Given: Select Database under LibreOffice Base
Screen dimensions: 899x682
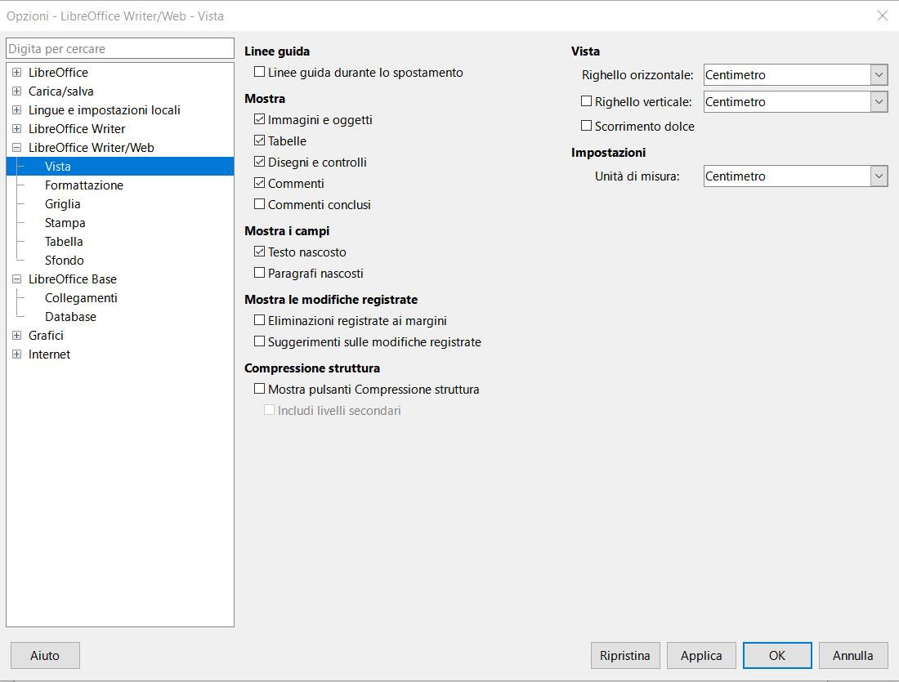Looking at the screenshot, I should (x=70, y=317).
